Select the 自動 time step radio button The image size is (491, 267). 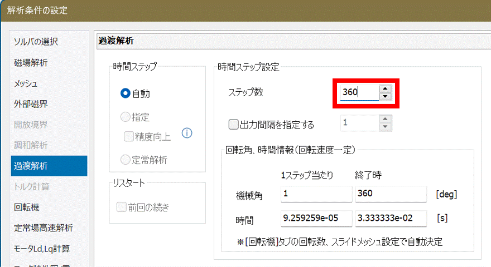[126, 94]
